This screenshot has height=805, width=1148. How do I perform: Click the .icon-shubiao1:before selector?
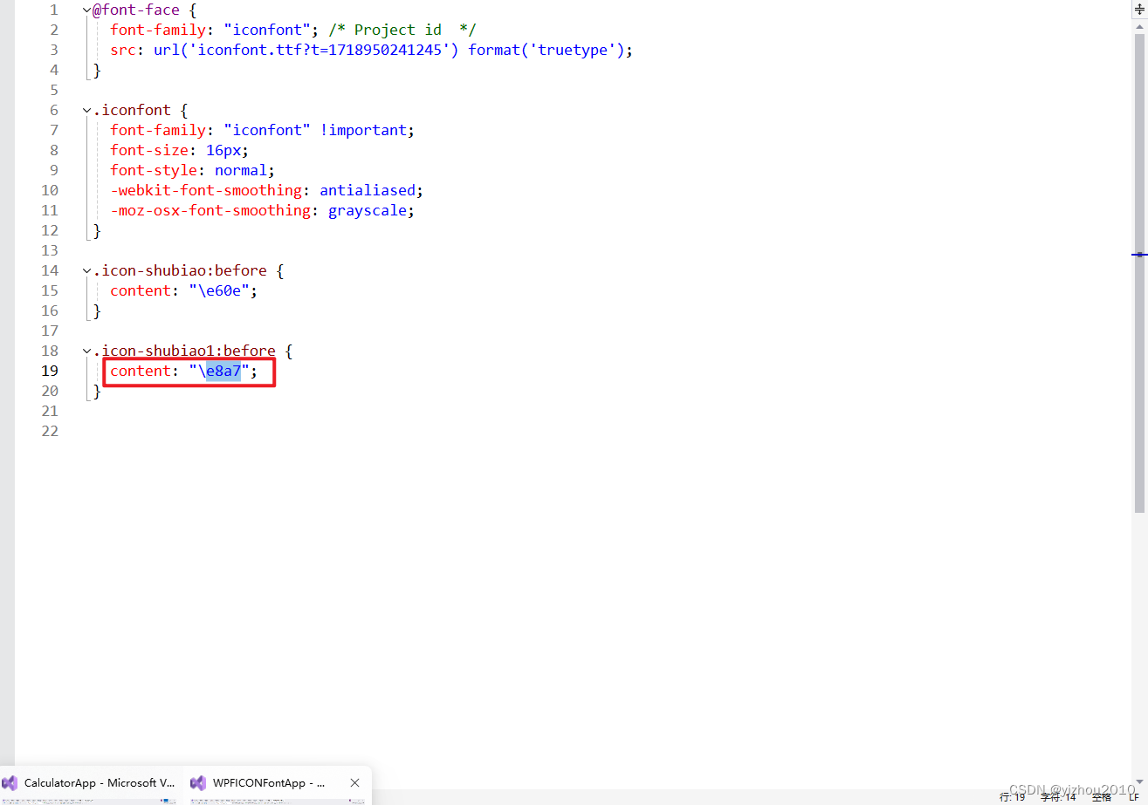point(184,351)
